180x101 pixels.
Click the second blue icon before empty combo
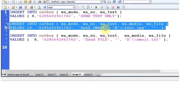click(120, 2)
